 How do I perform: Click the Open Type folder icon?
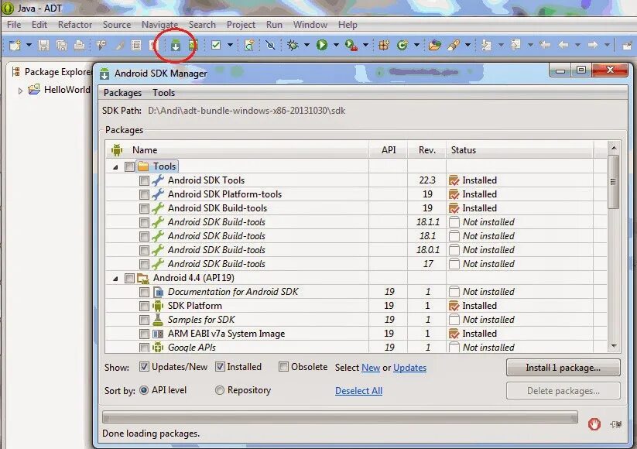click(x=434, y=45)
